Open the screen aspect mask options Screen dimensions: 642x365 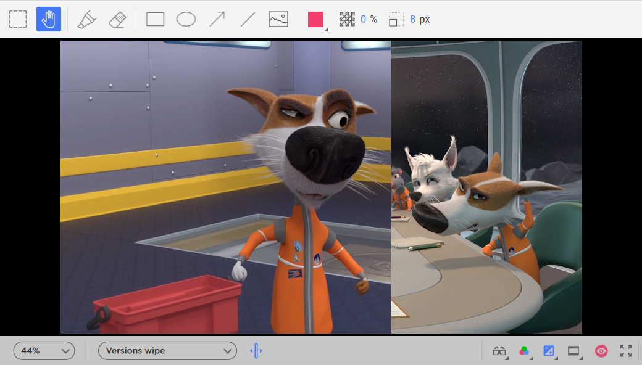[574, 351]
